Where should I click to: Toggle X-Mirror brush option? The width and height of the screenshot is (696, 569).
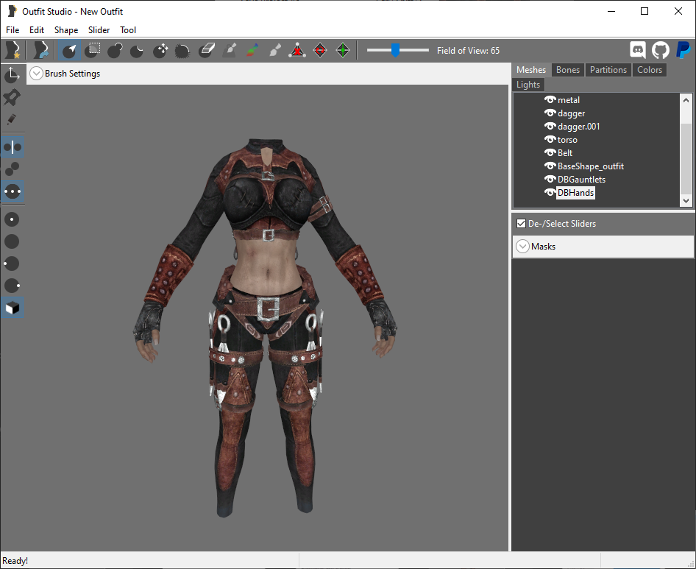(12, 147)
